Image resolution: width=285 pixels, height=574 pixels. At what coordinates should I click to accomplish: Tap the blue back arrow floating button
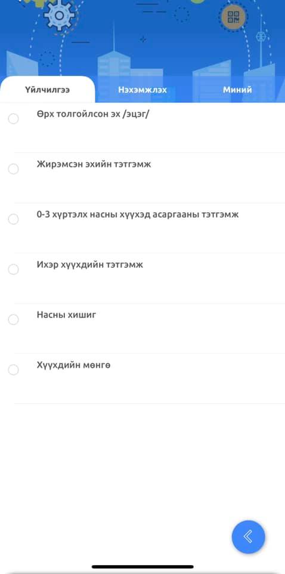248,537
